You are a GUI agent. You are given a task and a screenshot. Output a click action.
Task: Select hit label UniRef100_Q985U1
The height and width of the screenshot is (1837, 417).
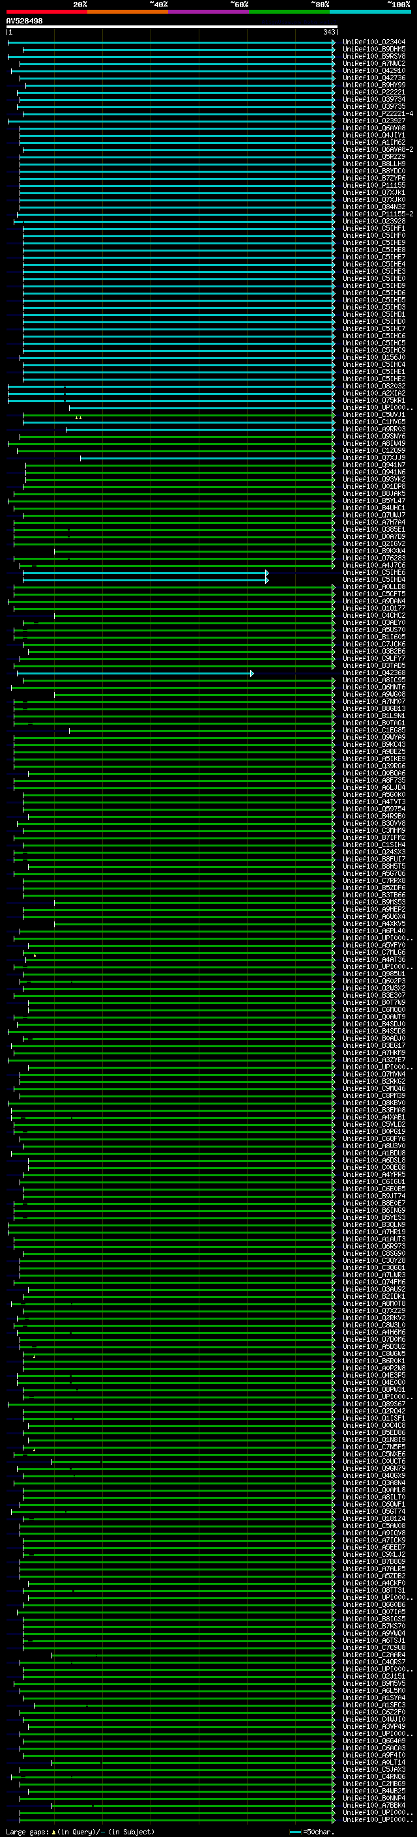pyautogui.click(x=374, y=974)
